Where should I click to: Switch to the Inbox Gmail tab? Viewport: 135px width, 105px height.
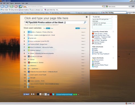pyautogui.click(x=89, y=13)
